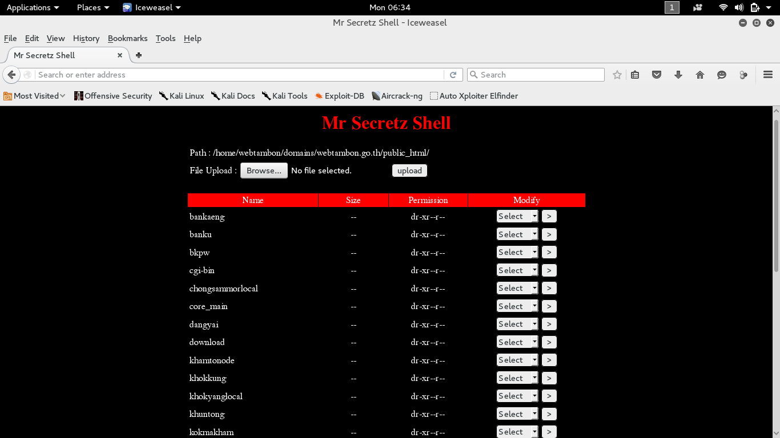Open the Applications menu in top bar
The height and width of the screenshot is (438, 780).
click(x=33, y=7)
